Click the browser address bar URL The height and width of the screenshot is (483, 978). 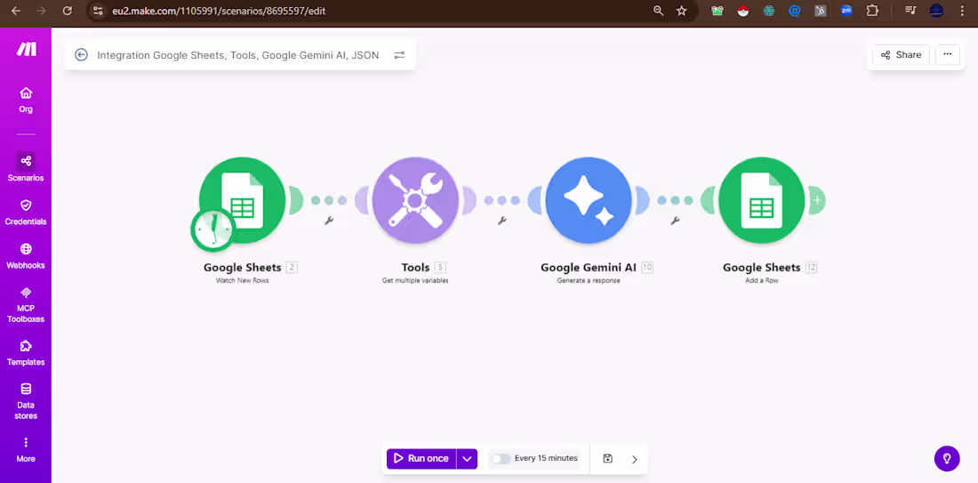(x=219, y=12)
